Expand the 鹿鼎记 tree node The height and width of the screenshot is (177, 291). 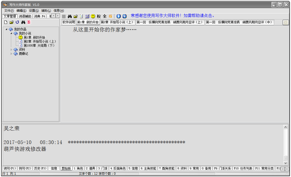click(11, 54)
